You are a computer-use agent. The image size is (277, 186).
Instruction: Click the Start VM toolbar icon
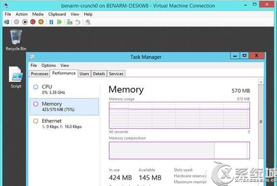[16, 22]
